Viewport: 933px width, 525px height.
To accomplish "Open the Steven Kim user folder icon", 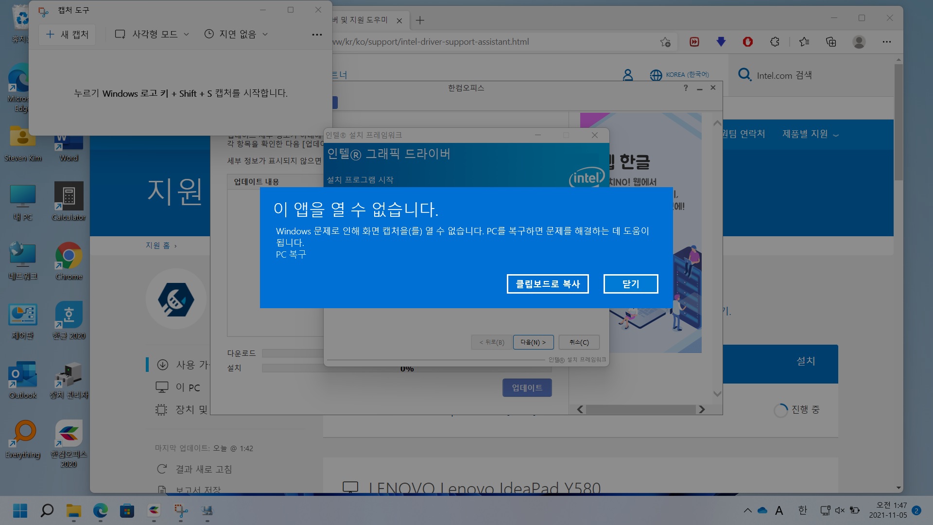I will point(23,142).
